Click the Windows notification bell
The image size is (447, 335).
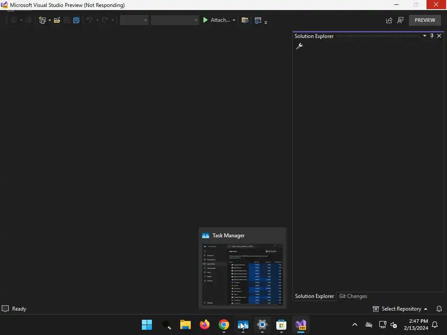(x=435, y=325)
